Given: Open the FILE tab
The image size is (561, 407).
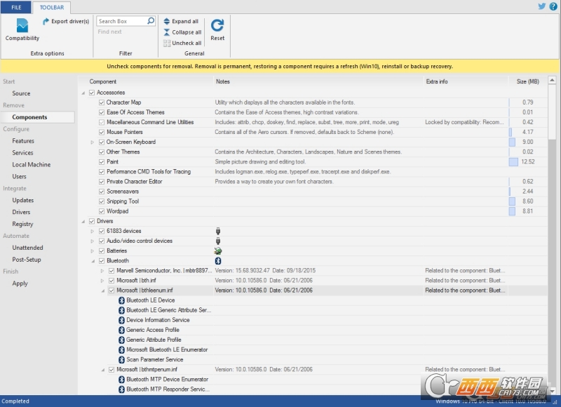Looking at the screenshot, I should (16, 7).
